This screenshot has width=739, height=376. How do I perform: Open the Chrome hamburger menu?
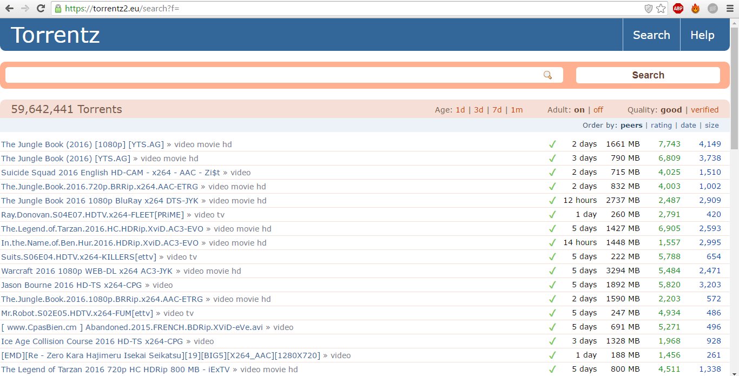[x=729, y=9]
